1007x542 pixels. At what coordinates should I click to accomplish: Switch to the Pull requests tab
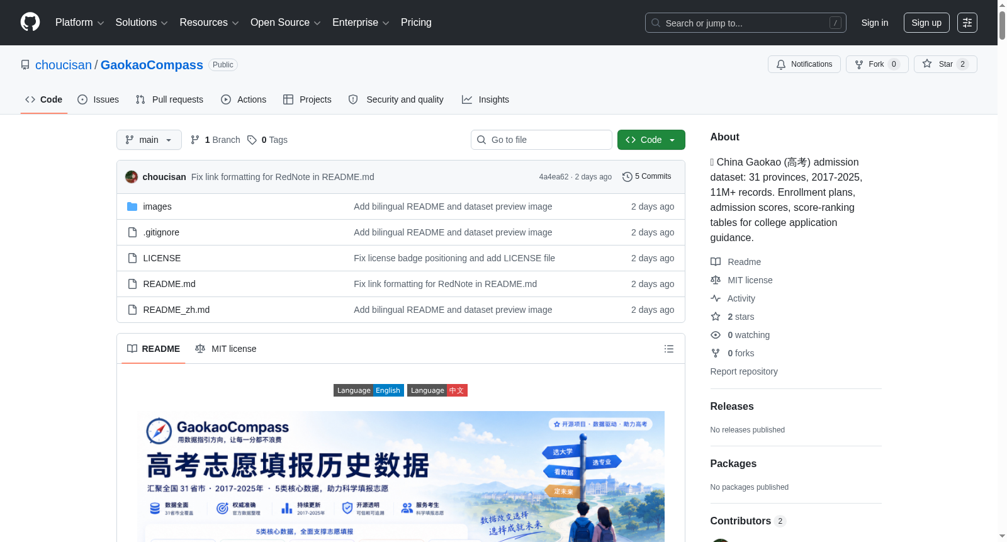[x=169, y=99]
